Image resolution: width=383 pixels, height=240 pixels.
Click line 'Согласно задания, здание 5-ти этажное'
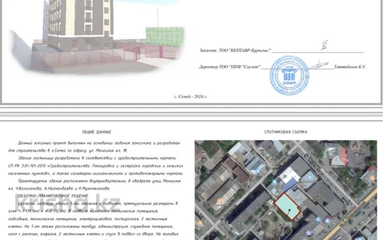98,204
